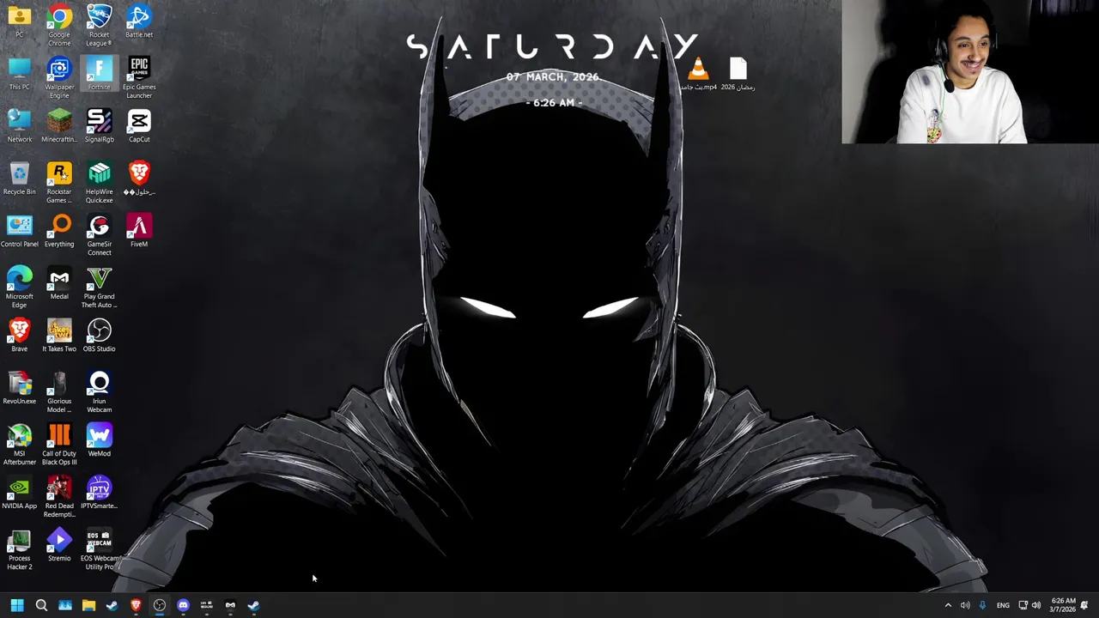Select the Network desktop icon

point(19,127)
